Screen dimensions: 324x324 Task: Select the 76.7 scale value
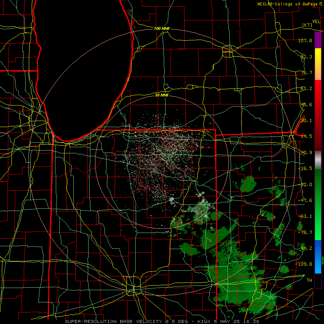click(306, 72)
